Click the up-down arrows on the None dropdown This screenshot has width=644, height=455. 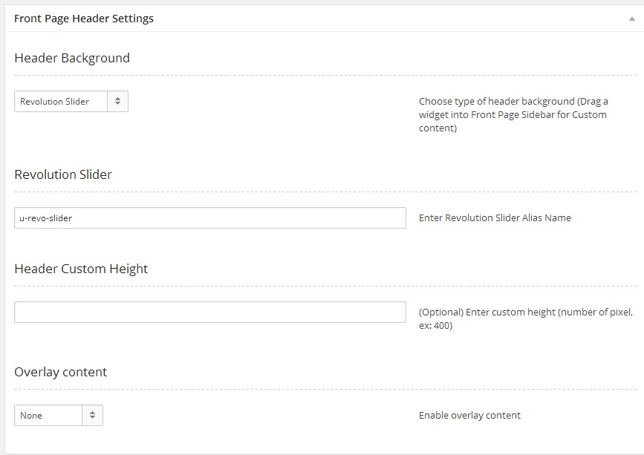pos(93,416)
